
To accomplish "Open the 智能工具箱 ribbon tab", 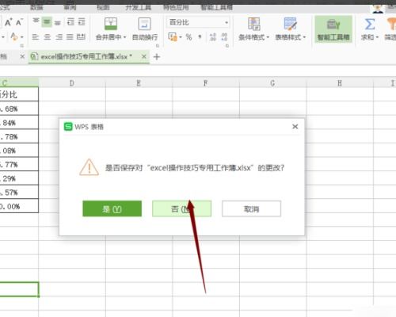I will click(217, 7).
